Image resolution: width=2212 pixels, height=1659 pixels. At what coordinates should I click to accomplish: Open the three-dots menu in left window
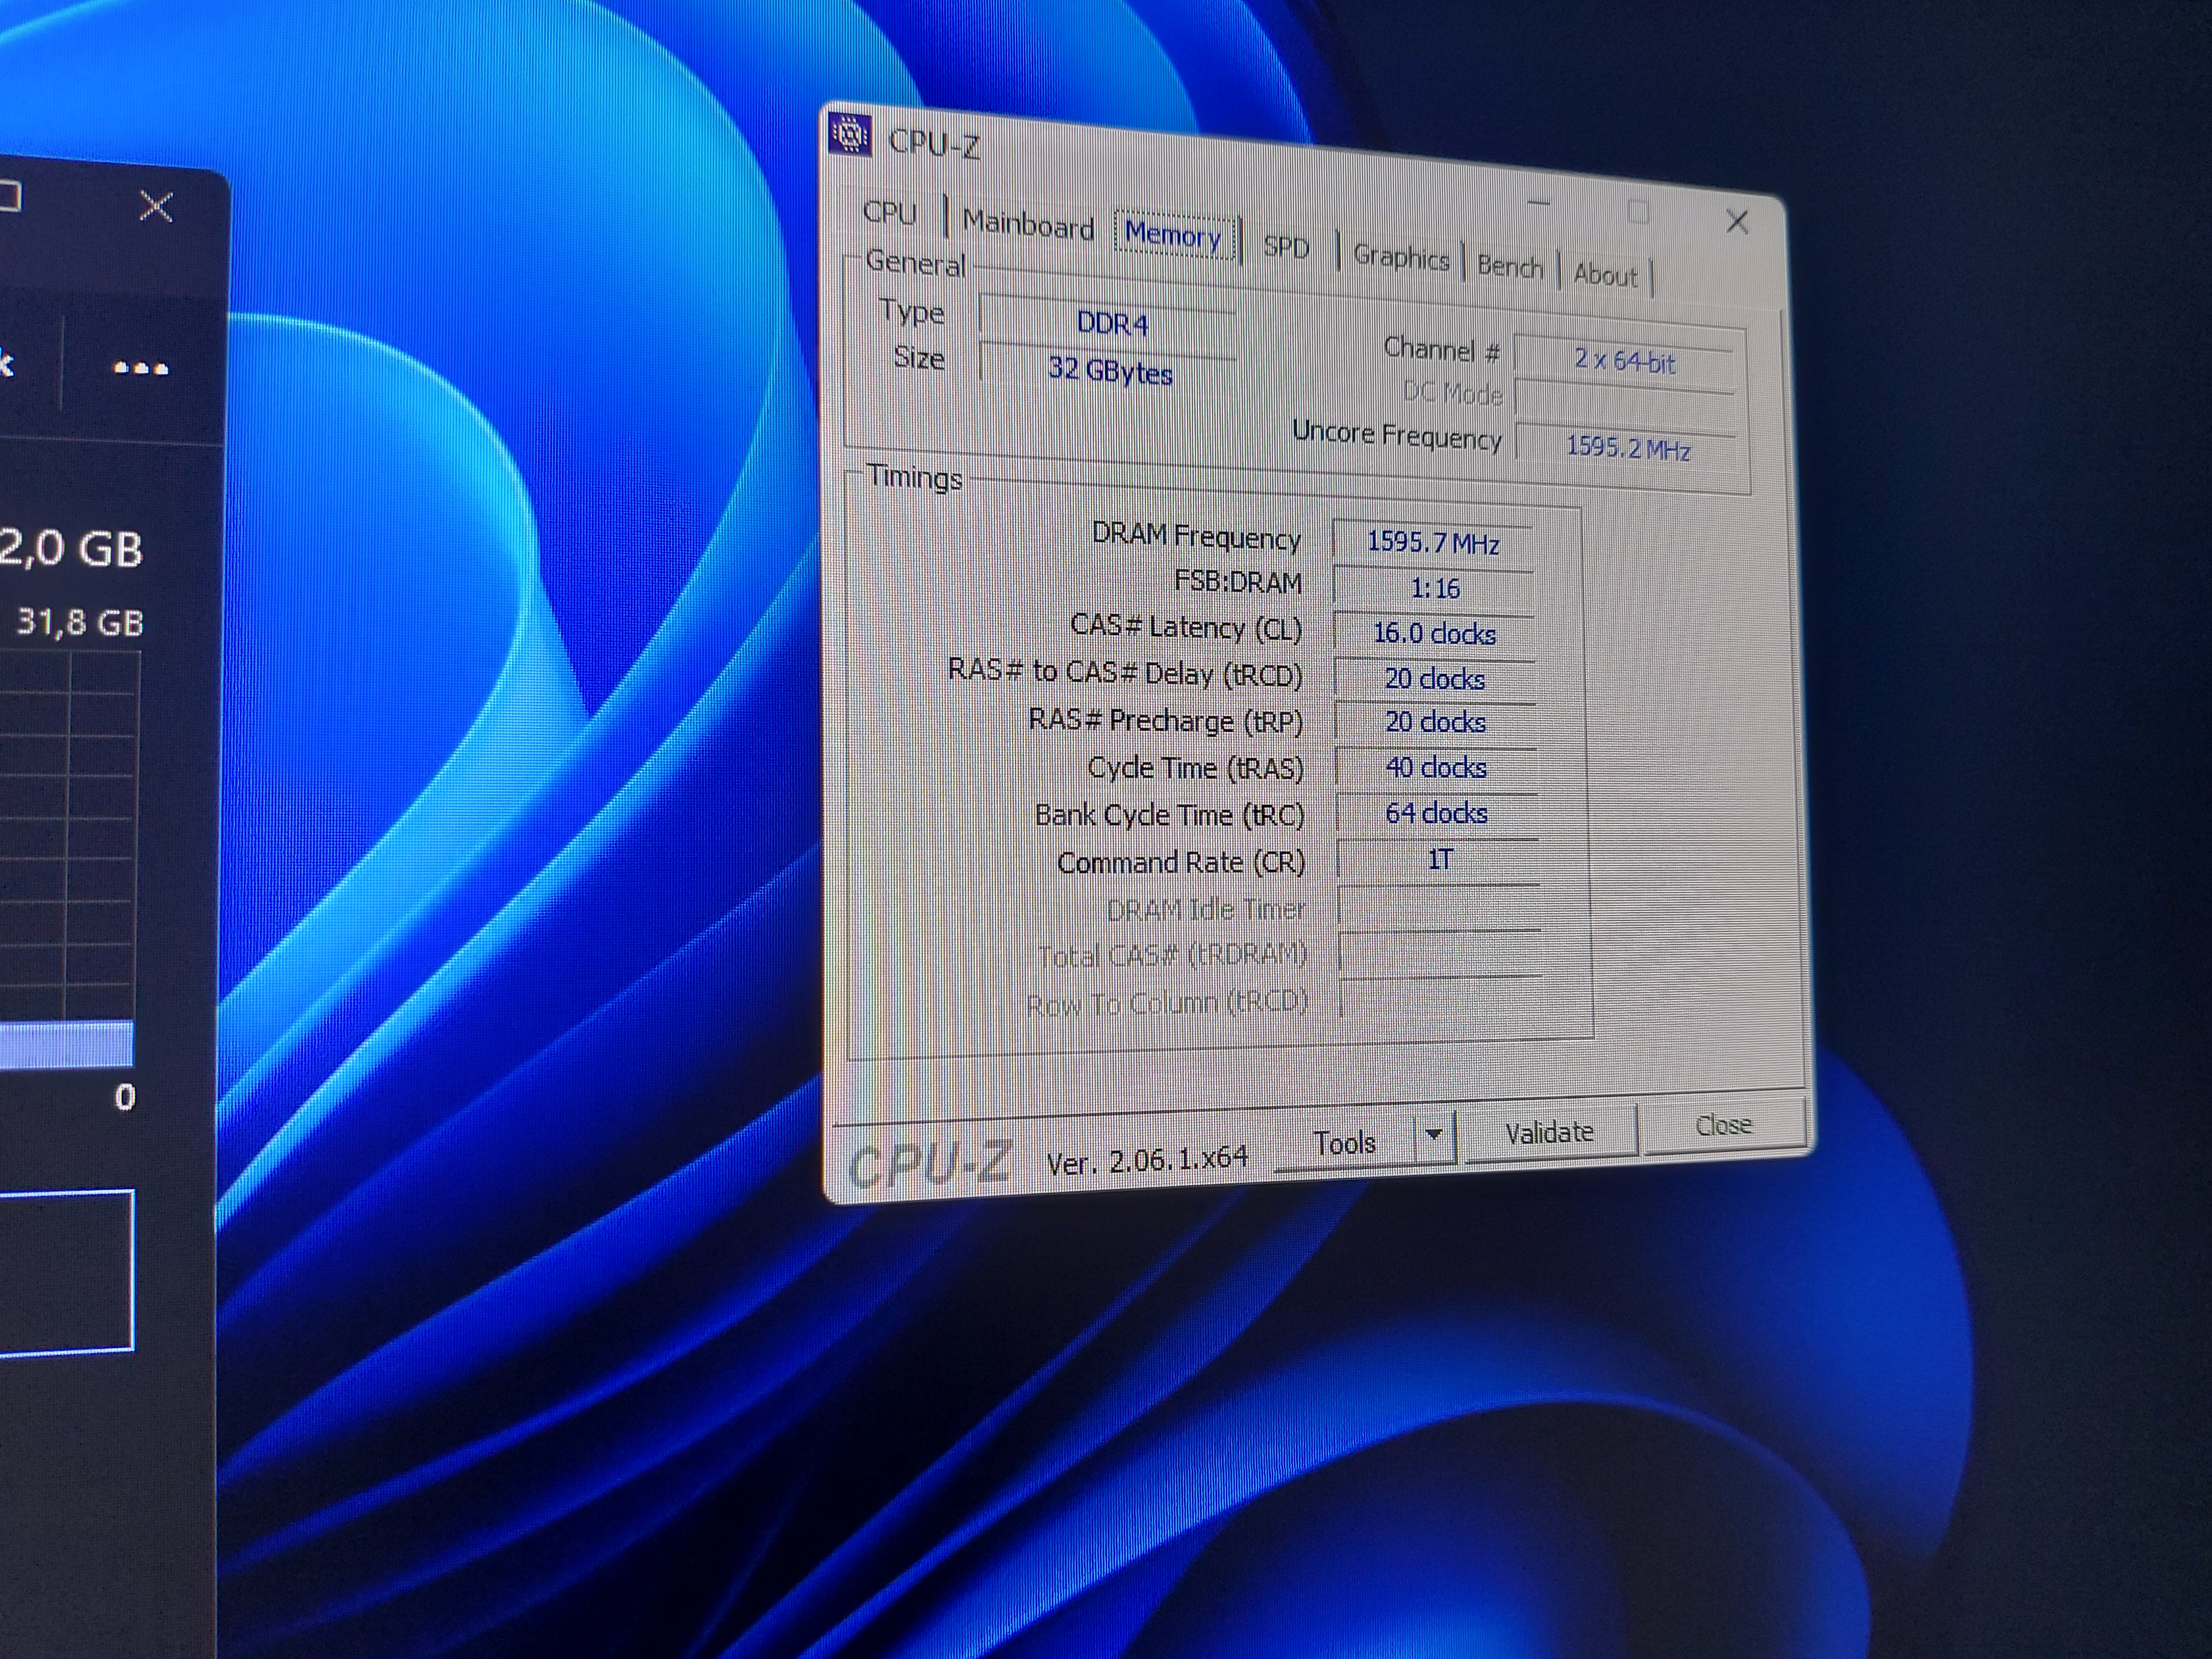click(x=141, y=368)
